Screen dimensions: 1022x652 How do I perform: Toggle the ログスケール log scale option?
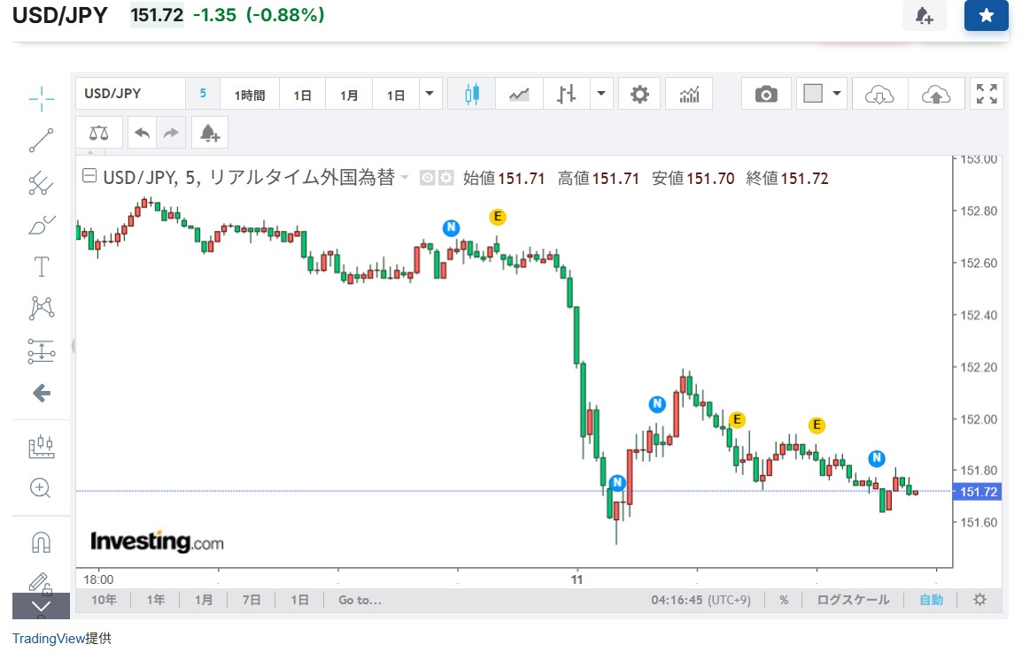point(853,600)
